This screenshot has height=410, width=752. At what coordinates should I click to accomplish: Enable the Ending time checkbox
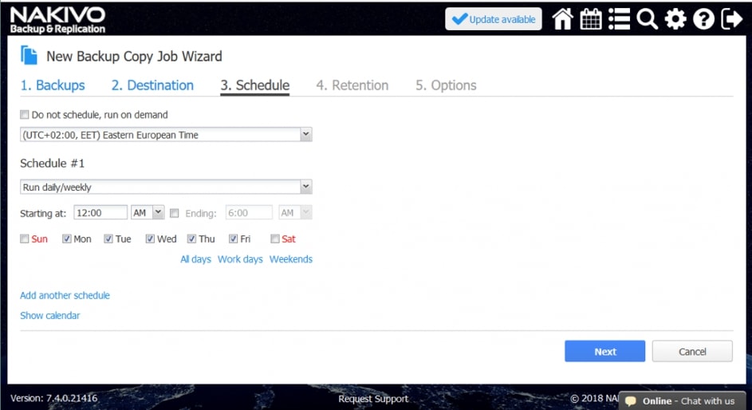click(175, 213)
